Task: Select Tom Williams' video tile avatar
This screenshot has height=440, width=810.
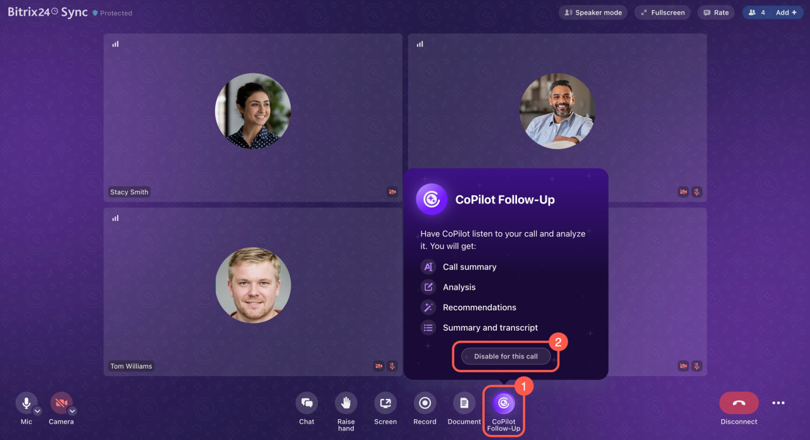Action: 252,285
